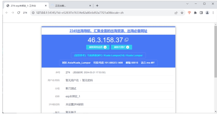Image resolution: width=217 pixels, height=115 pixels.
Task: Open the share page icon in address bar
Action: click(x=176, y=13)
